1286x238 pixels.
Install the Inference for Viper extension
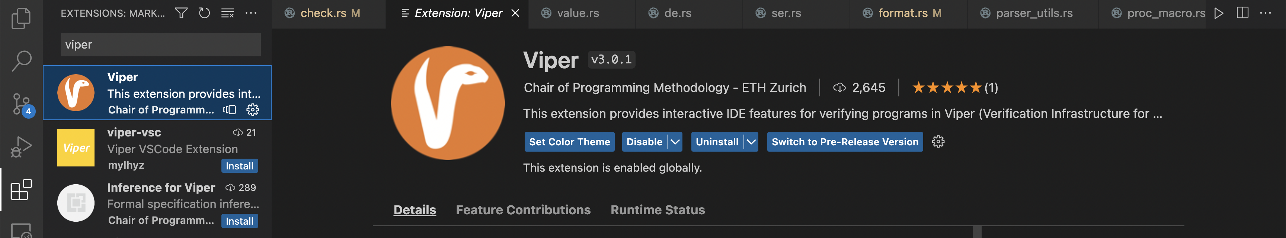[x=240, y=221]
